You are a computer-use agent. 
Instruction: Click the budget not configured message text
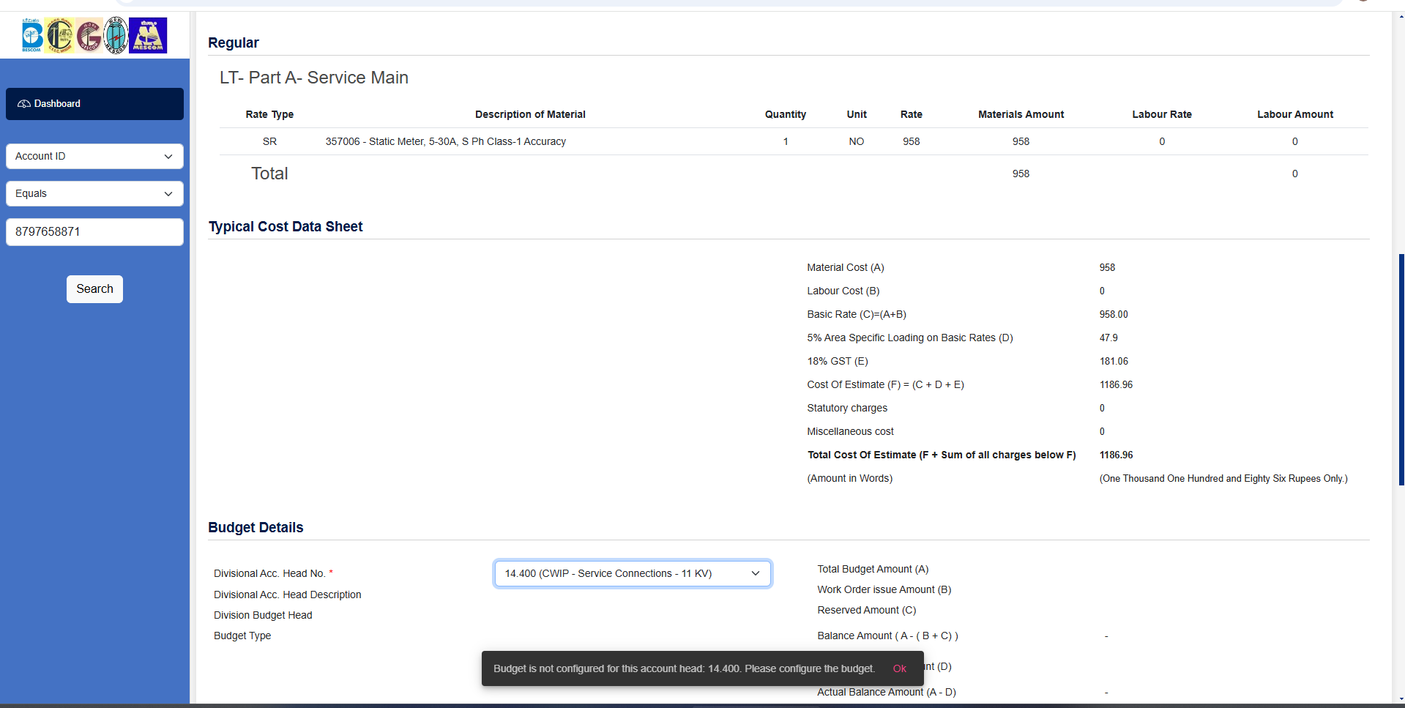click(x=684, y=668)
